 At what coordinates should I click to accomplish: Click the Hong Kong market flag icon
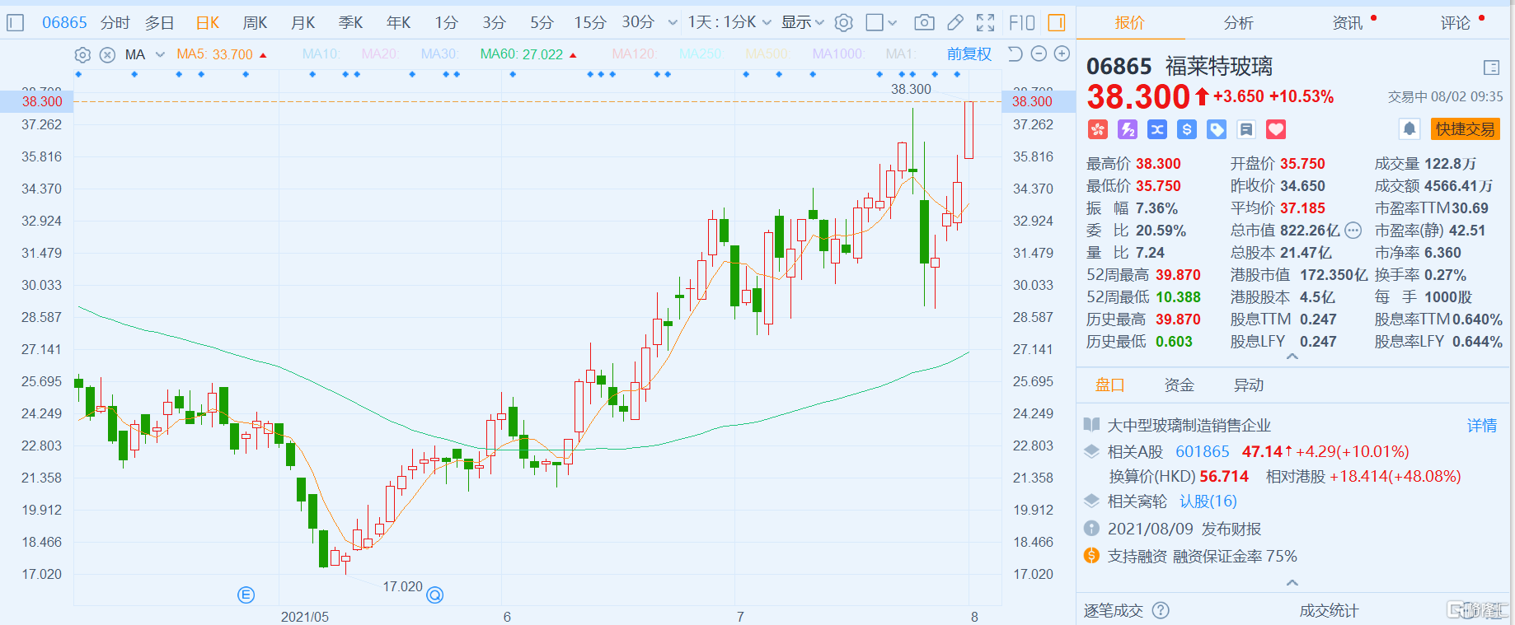click(1097, 129)
